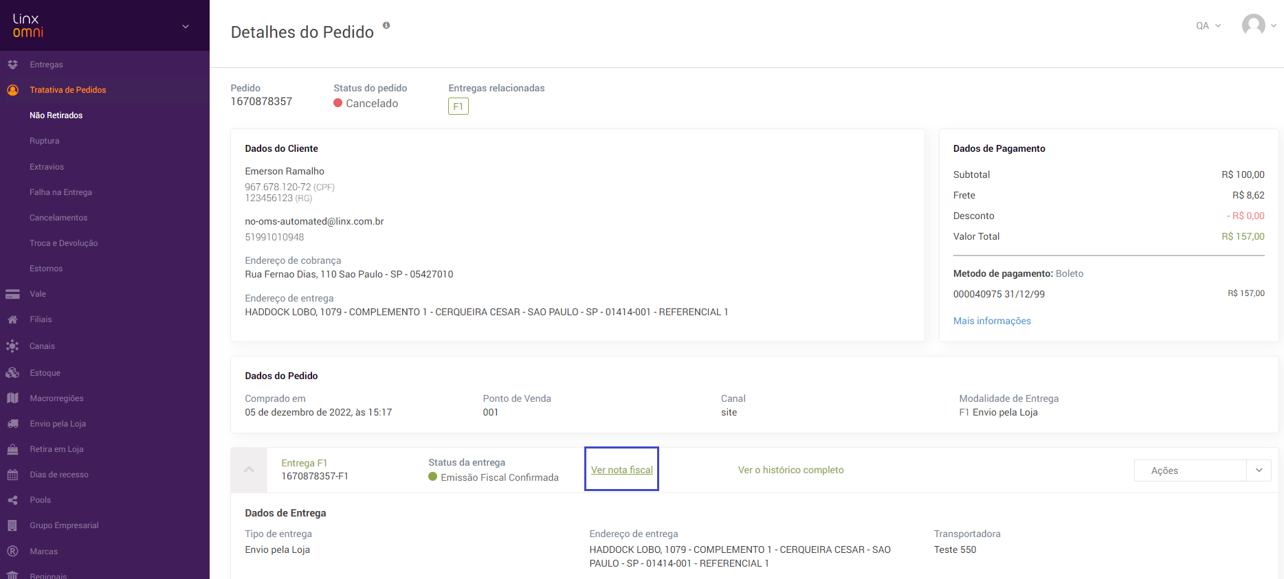
Task: Click the Retira em Loja bag icon
Action: click(x=12, y=449)
